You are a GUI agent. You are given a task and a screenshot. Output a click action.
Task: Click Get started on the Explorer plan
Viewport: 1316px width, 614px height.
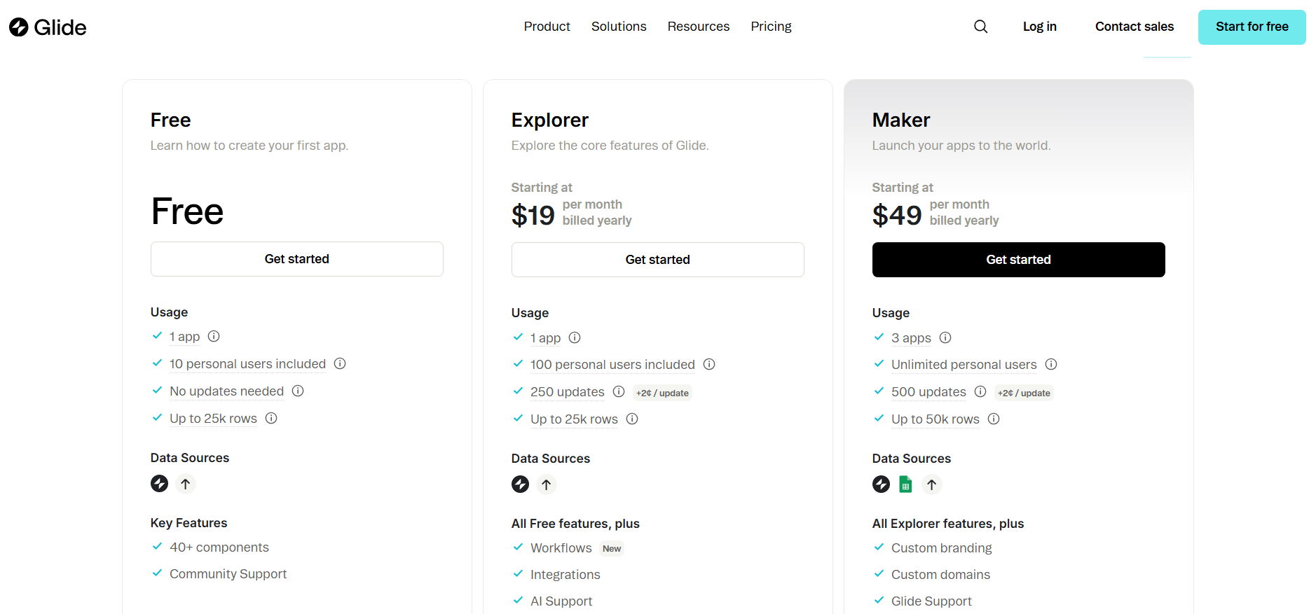point(657,260)
